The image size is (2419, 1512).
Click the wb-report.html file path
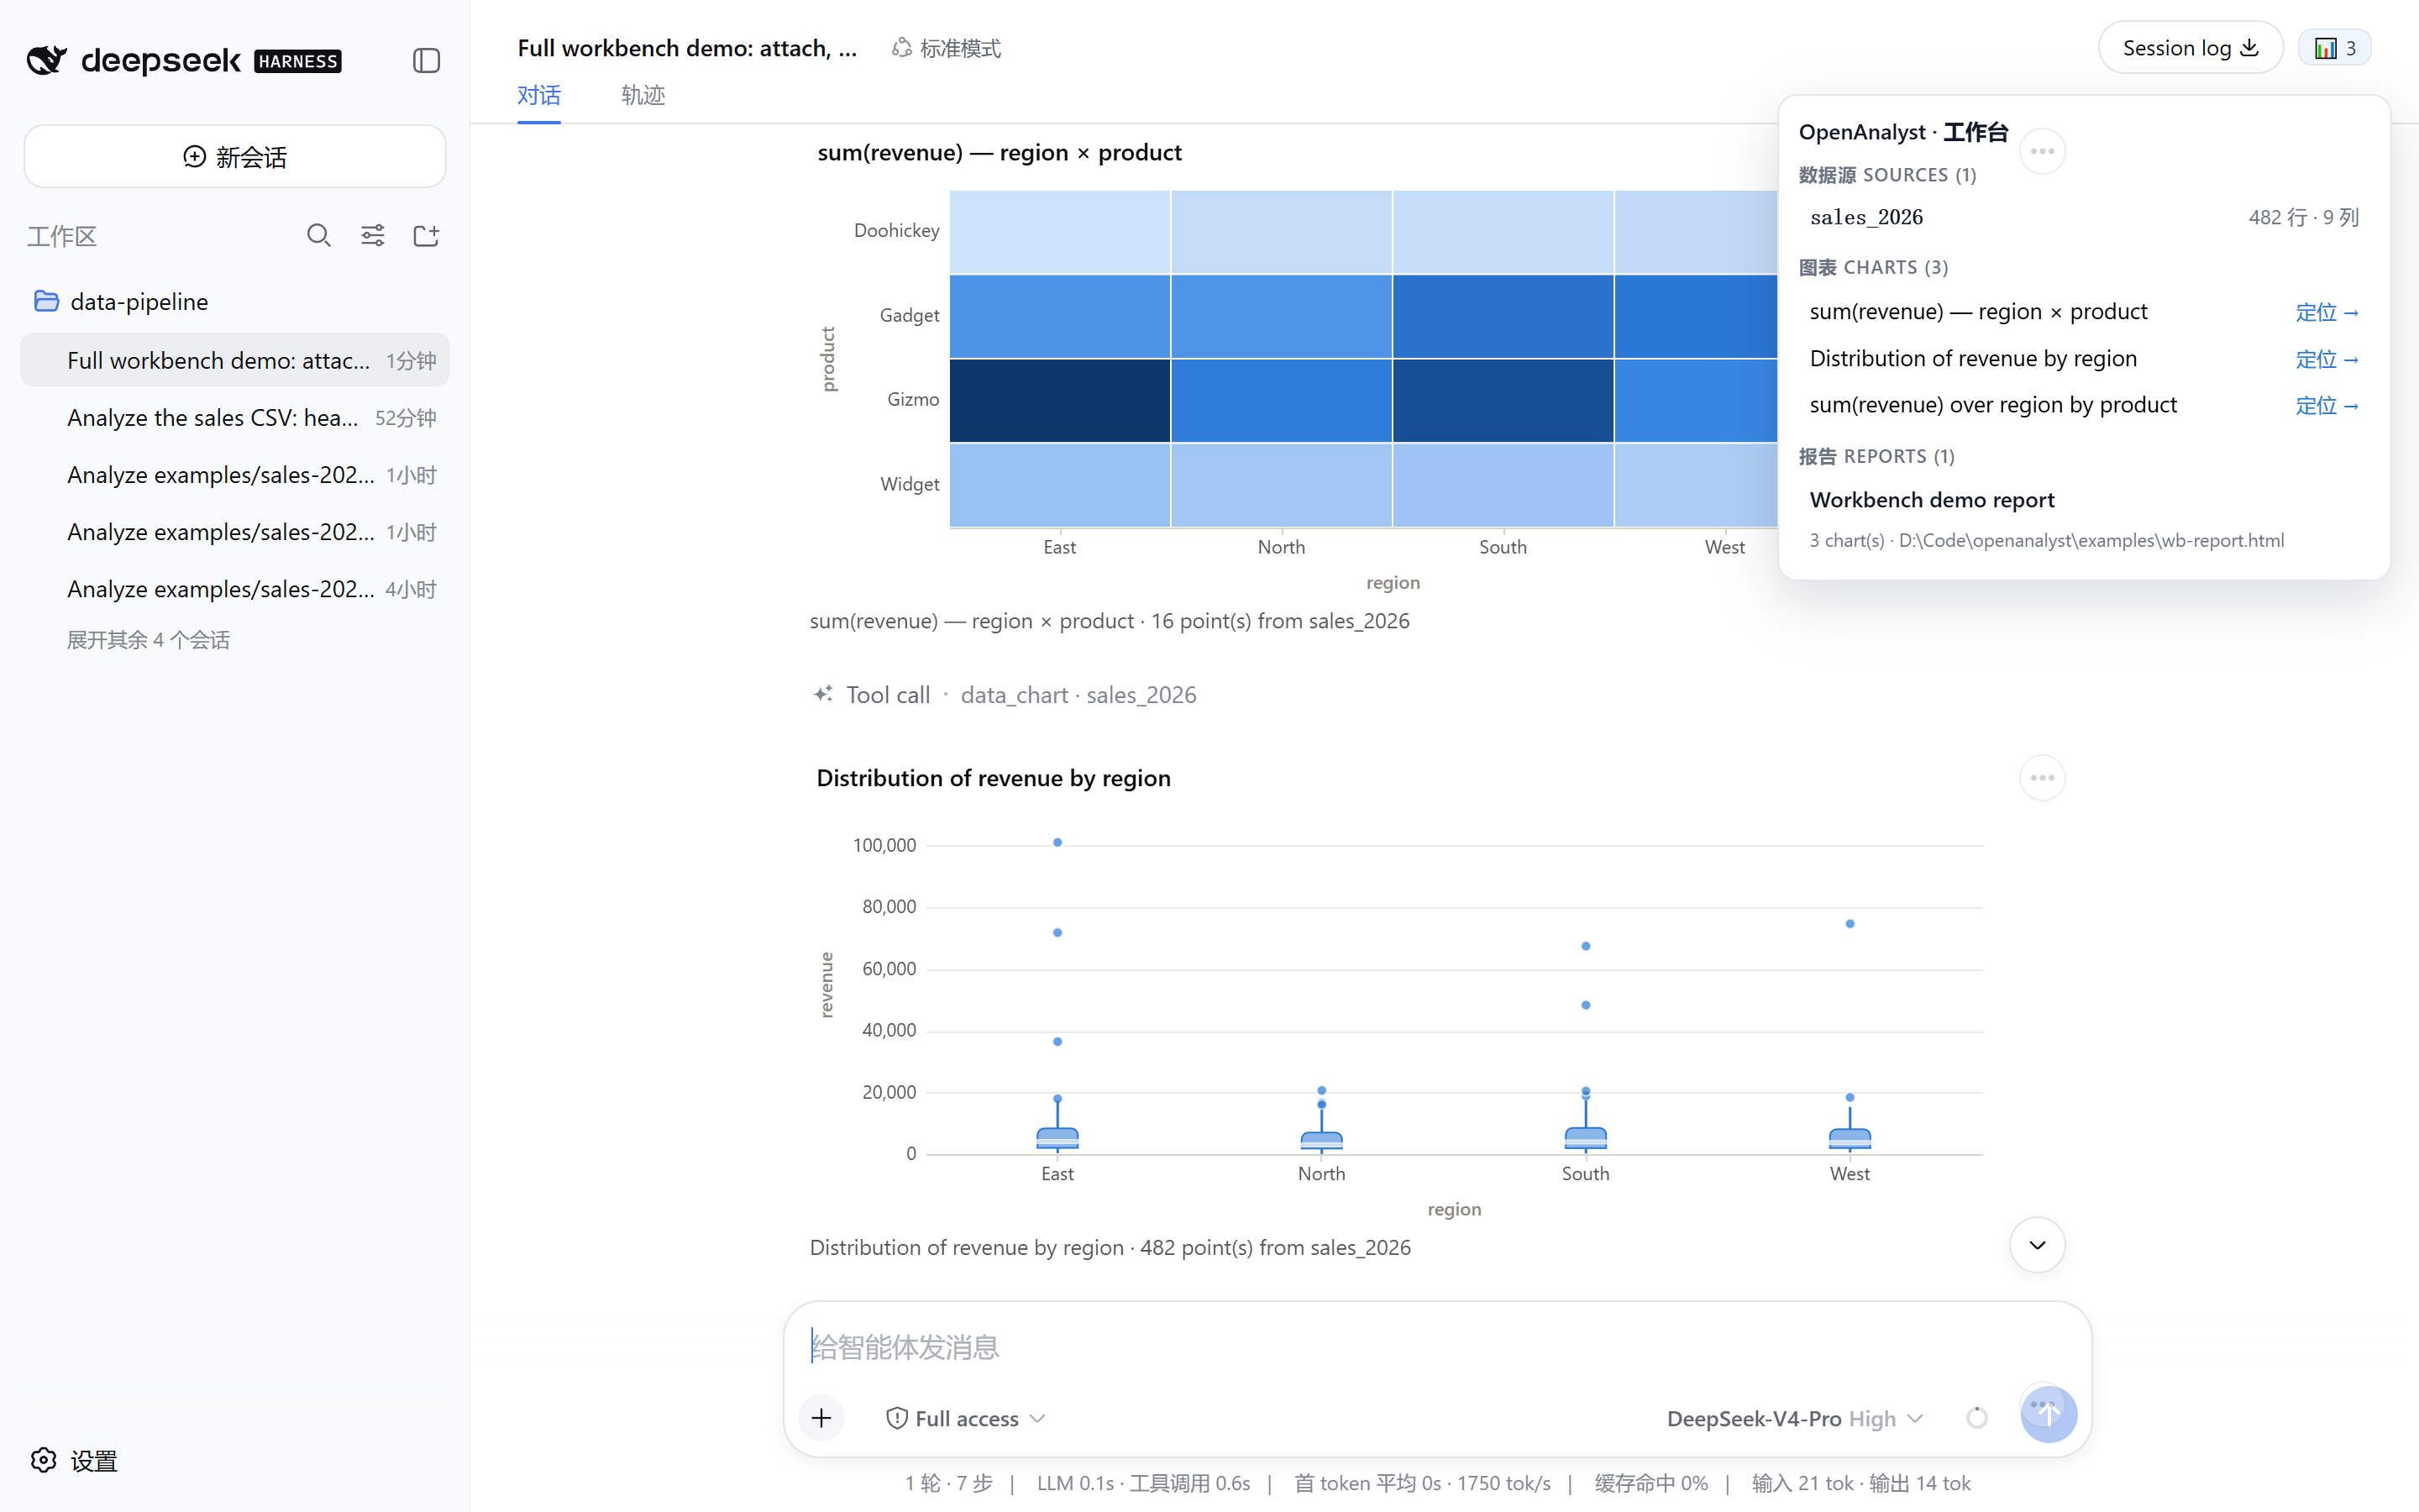(2091, 540)
